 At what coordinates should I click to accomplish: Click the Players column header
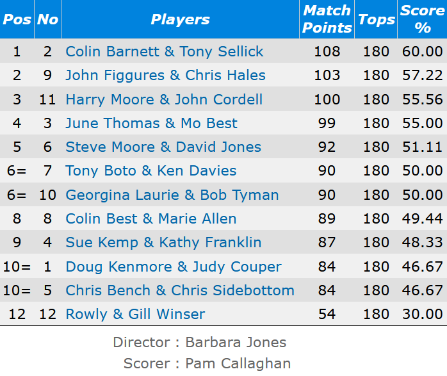click(180, 19)
